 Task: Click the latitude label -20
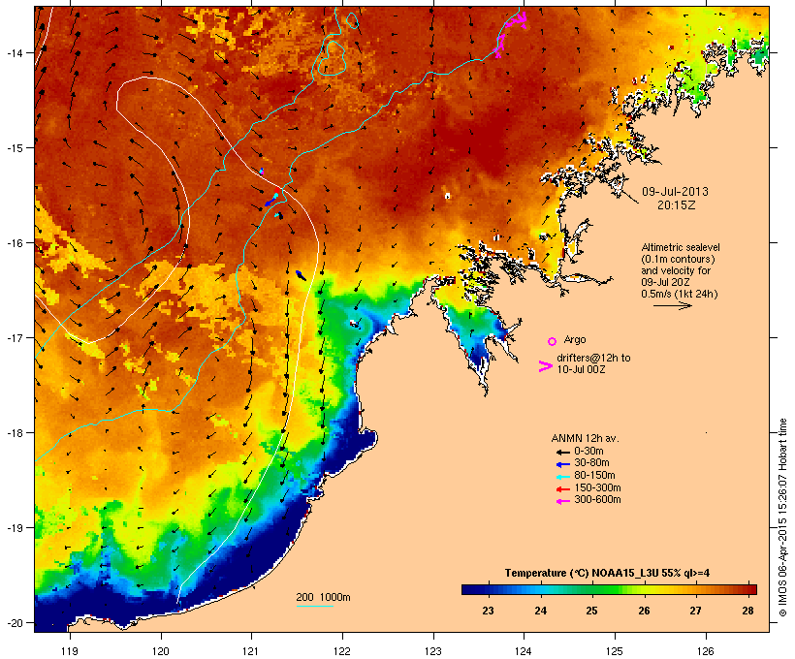(14, 622)
